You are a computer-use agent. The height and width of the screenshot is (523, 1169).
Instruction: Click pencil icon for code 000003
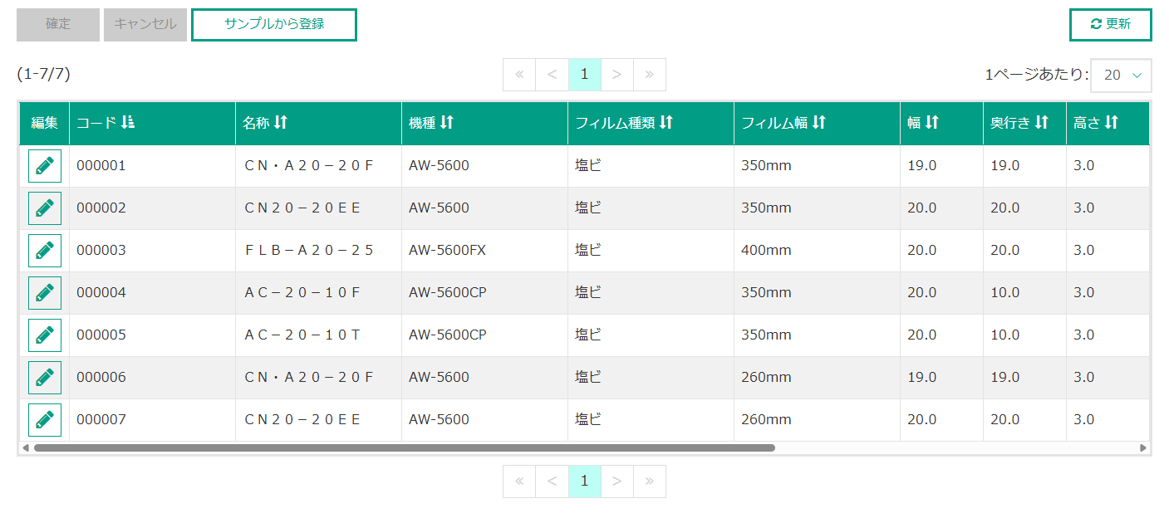[45, 251]
